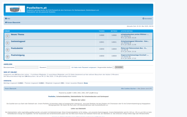Open the Anmelden link in navigation bar
Viewport: 187px width, 117px height.
point(148,19)
